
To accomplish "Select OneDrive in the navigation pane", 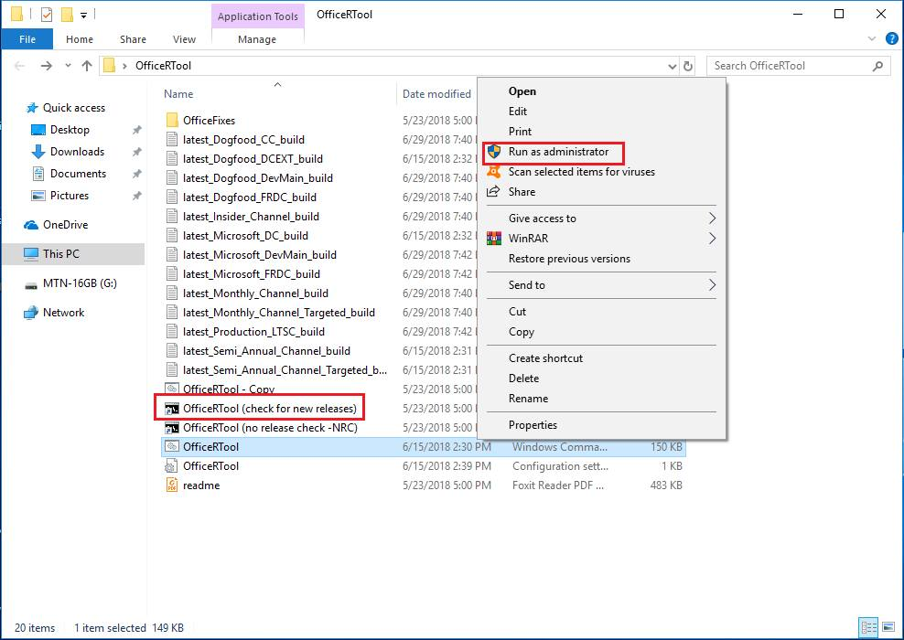I will (65, 225).
